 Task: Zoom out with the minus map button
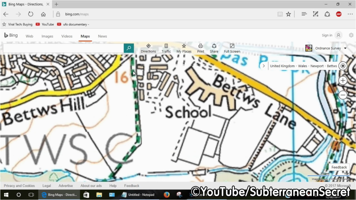(343, 95)
